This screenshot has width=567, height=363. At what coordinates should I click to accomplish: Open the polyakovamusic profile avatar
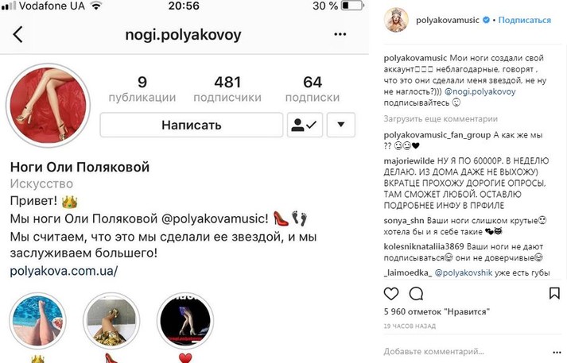[396, 20]
